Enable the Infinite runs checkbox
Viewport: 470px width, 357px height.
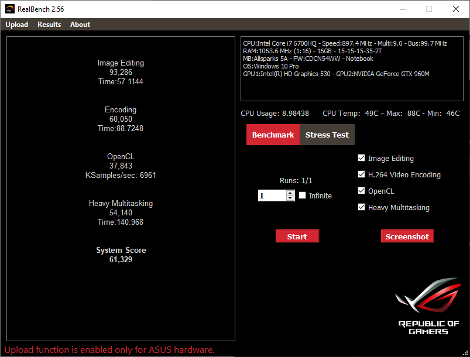pyautogui.click(x=303, y=195)
